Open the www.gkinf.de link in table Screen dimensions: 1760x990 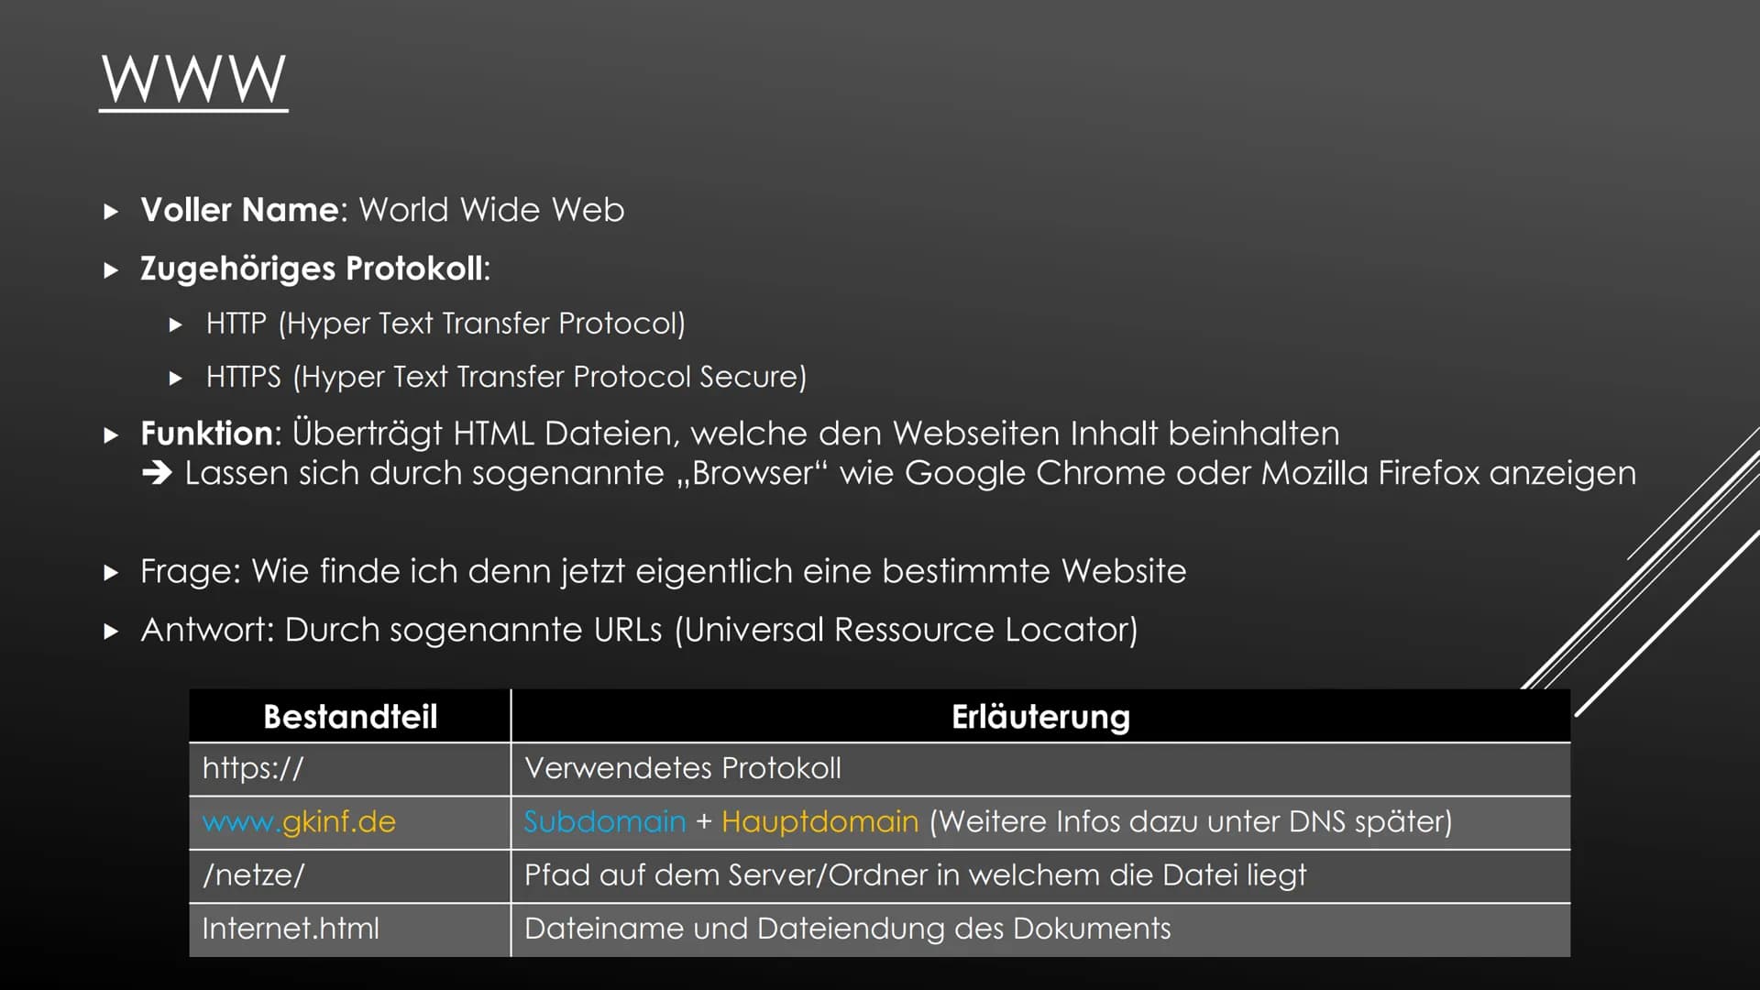(299, 821)
